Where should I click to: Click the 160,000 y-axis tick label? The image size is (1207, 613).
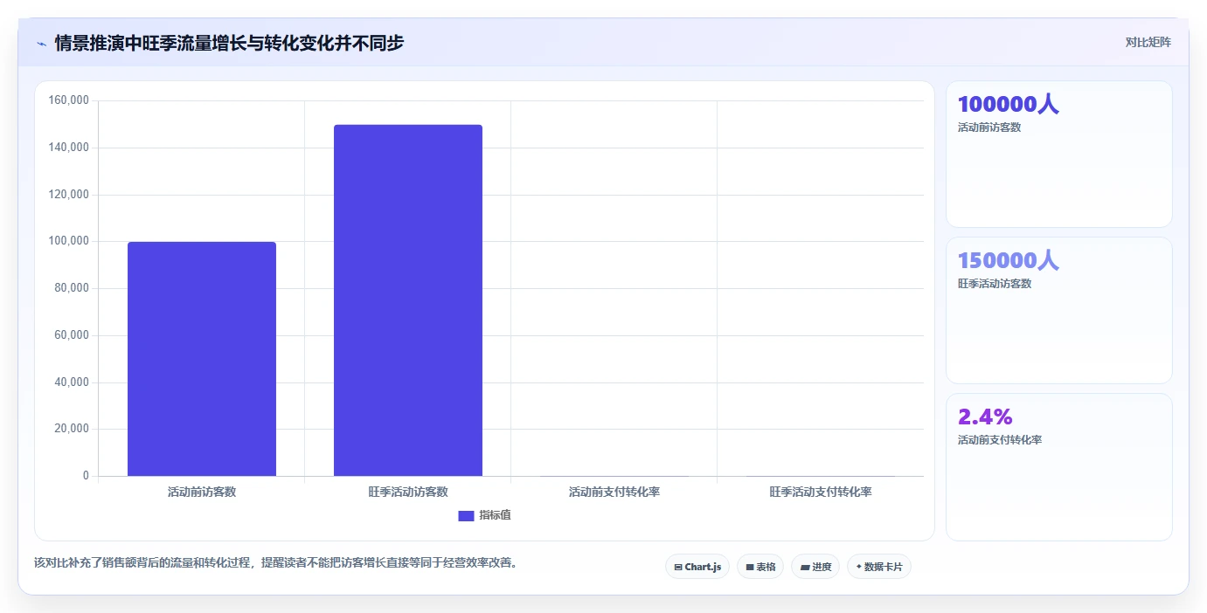click(69, 100)
